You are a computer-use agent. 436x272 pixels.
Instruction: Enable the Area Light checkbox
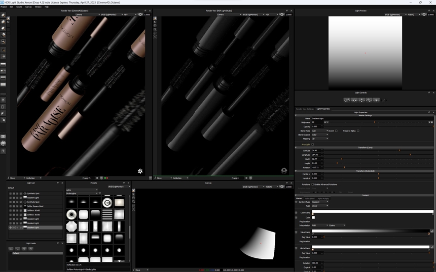point(312,145)
